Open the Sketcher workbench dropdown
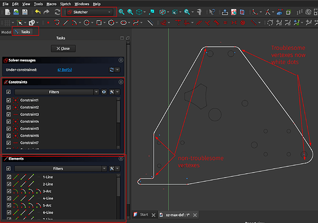318x223 pixels. (89, 12)
